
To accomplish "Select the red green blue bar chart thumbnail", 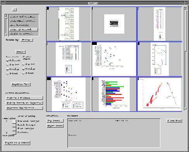I will 114,94.
